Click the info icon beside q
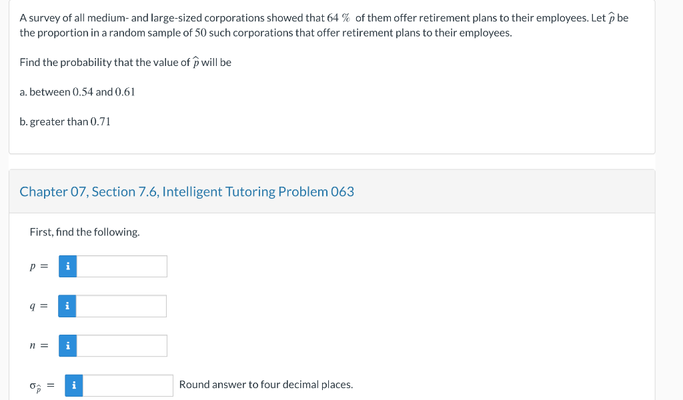This screenshot has width=683, height=400. coord(67,307)
